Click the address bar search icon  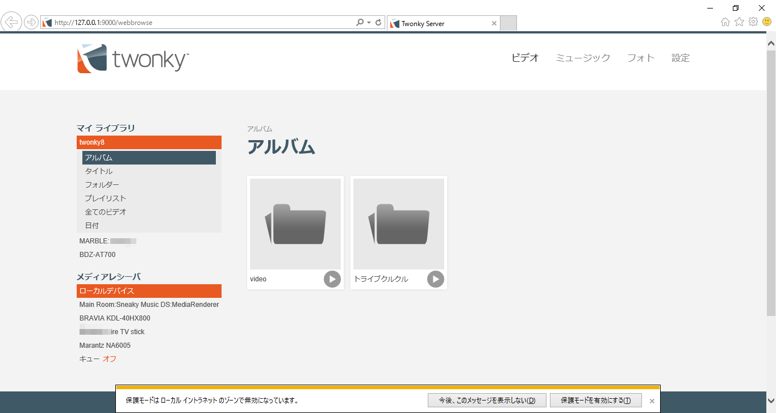pyautogui.click(x=360, y=23)
